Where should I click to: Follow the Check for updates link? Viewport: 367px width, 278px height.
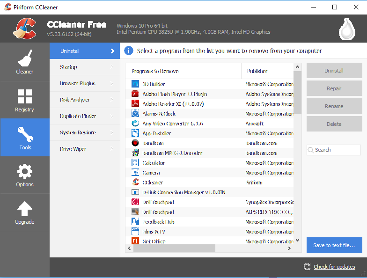coord(334,267)
